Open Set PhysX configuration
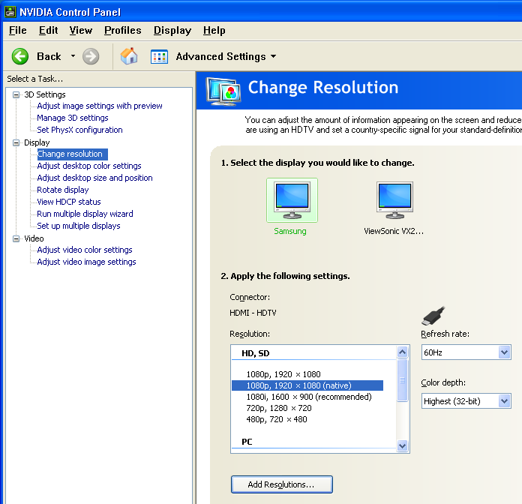 (x=79, y=130)
